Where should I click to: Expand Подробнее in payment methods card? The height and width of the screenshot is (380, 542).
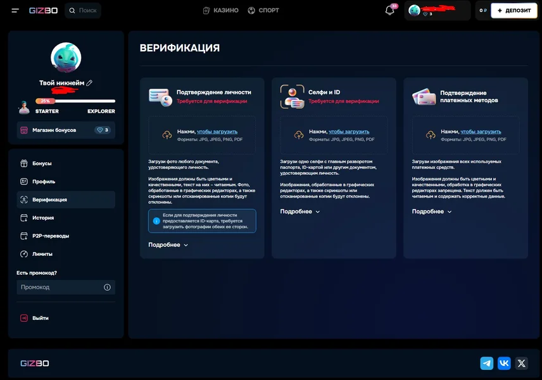click(x=432, y=212)
